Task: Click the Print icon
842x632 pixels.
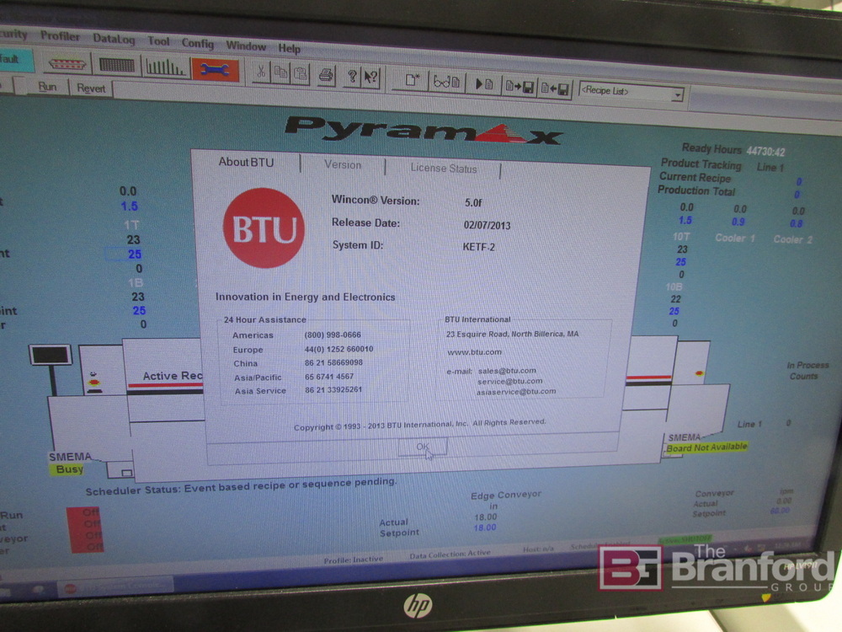Action: tap(325, 75)
